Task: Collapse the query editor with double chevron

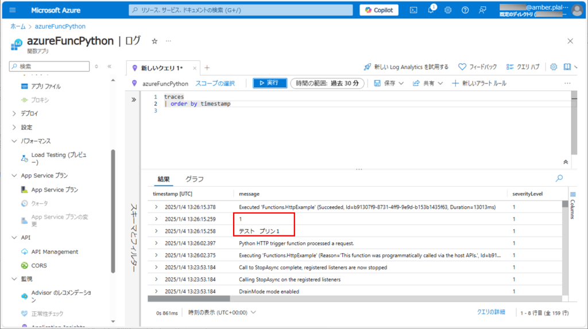Action: point(567,162)
